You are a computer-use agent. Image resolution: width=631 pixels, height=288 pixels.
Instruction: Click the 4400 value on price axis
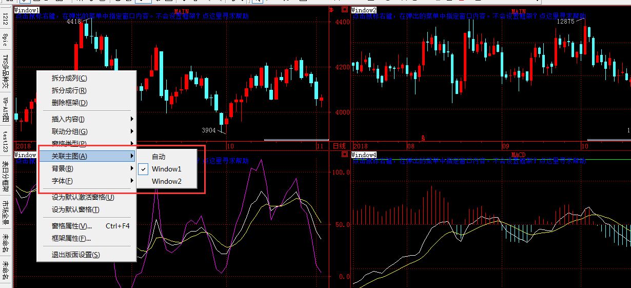point(342,23)
